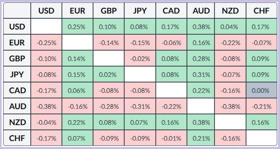Select the gray 0.00% CAD/CHF cell
Screen dimensions: 280x149
tap(262, 90)
